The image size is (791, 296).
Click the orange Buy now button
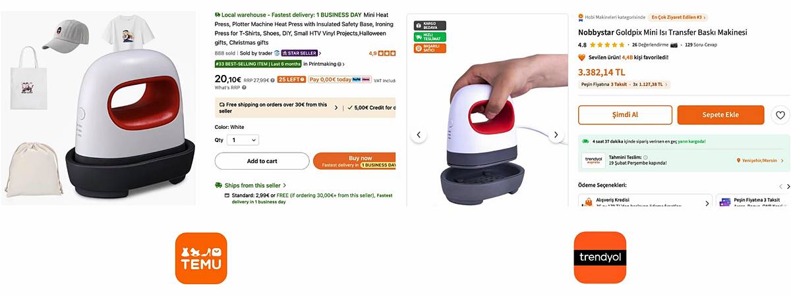(355, 161)
